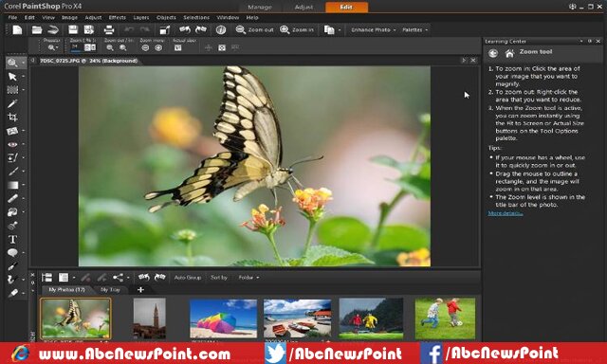607x364 pixels.
Task: Select the Crop tool
Action: [x=12, y=117]
